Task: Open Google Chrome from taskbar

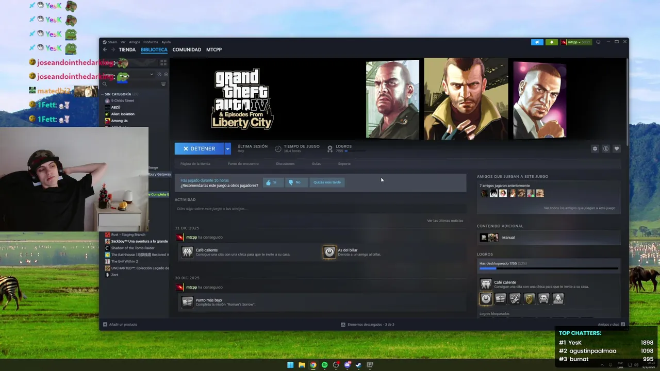Action: point(313,365)
